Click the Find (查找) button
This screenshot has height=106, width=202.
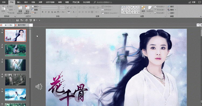(171, 6)
